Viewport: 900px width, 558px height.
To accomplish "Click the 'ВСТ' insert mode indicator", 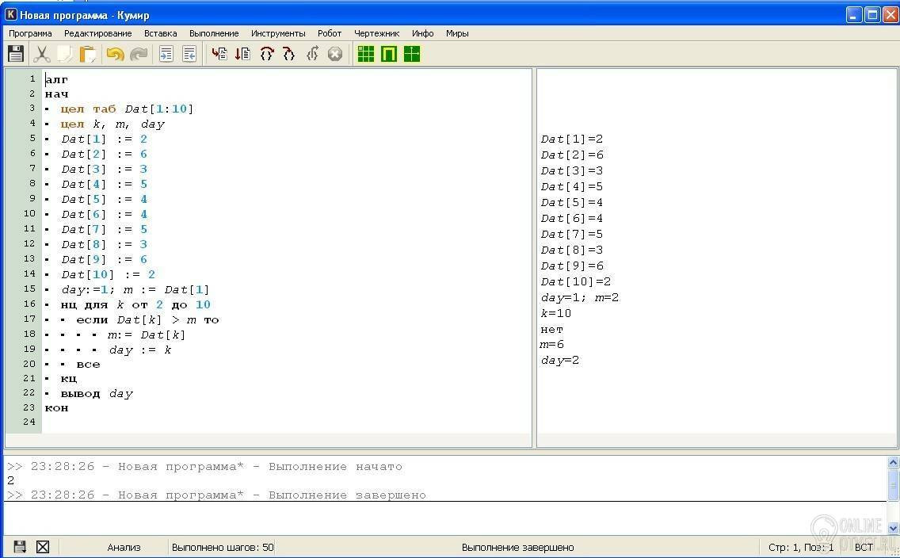I will click(x=864, y=547).
